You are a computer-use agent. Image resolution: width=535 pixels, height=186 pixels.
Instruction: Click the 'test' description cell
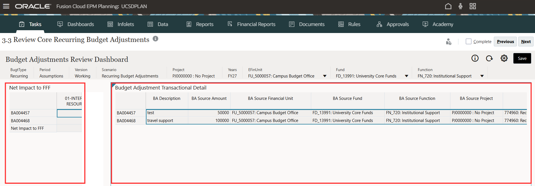167,113
